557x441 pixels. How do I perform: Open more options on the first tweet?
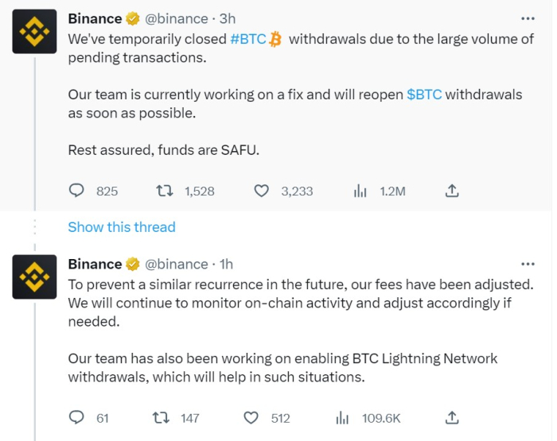tap(527, 17)
